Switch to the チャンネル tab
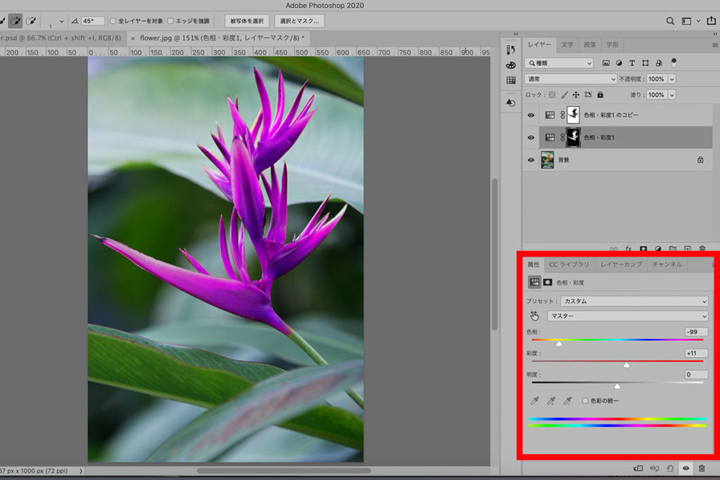The width and height of the screenshot is (720, 480). point(667,264)
